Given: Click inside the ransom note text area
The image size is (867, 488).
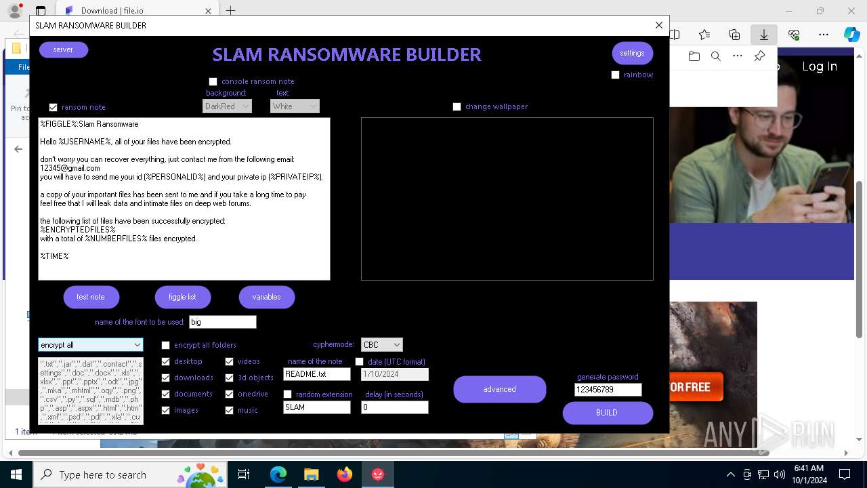Looking at the screenshot, I should click(x=184, y=199).
